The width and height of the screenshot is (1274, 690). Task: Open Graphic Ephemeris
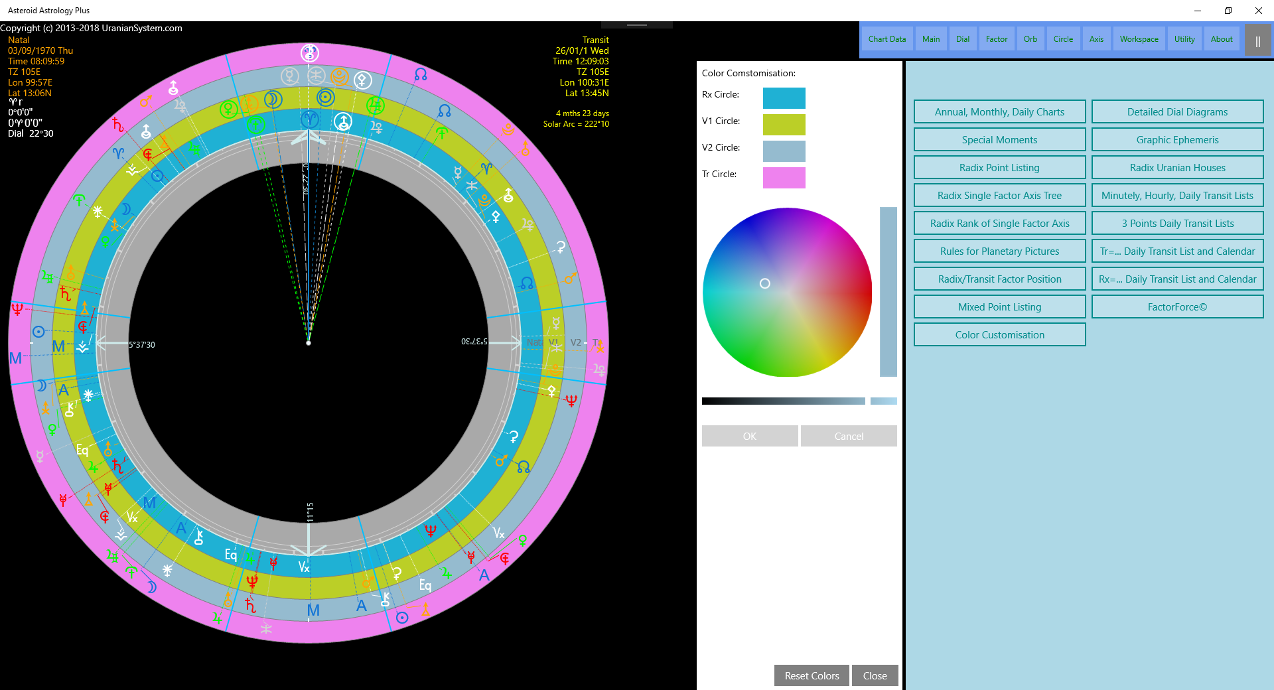1177,139
